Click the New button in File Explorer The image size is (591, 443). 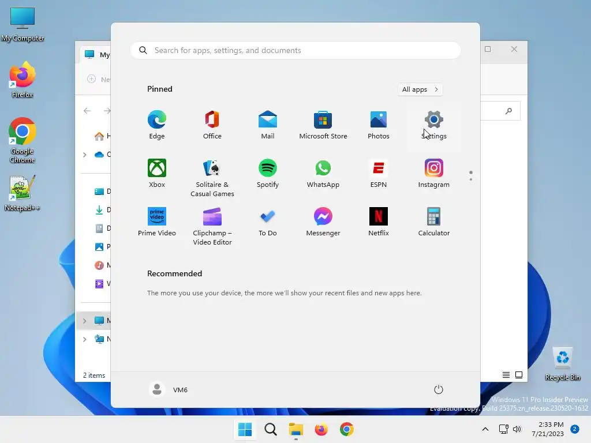click(x=99, y=79)
